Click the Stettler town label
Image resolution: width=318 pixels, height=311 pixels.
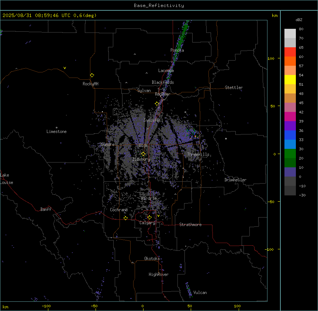[234, 88]
